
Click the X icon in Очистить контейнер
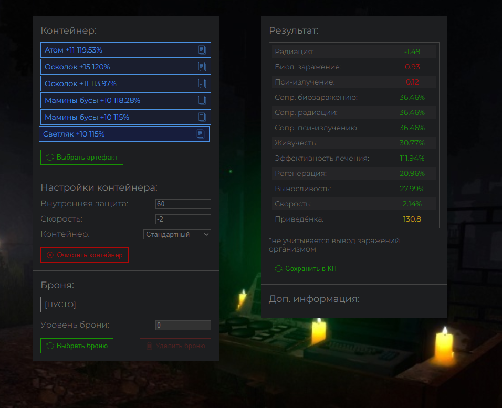[50, 255]
